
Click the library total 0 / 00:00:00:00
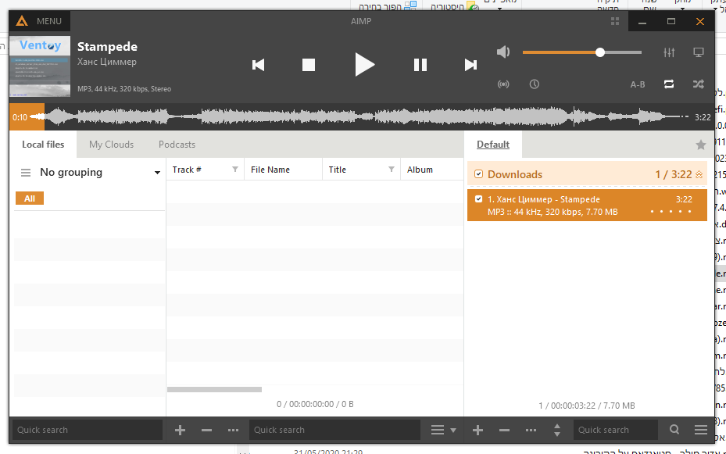pyautogui.click(x=315, y=404)
